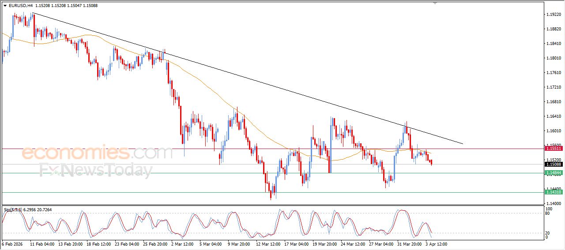Image resolution: width=565 pixels, height=250 pixels.
Task: Click the 3 Apr 12:00 date label
Action: [x=437, y=243]
